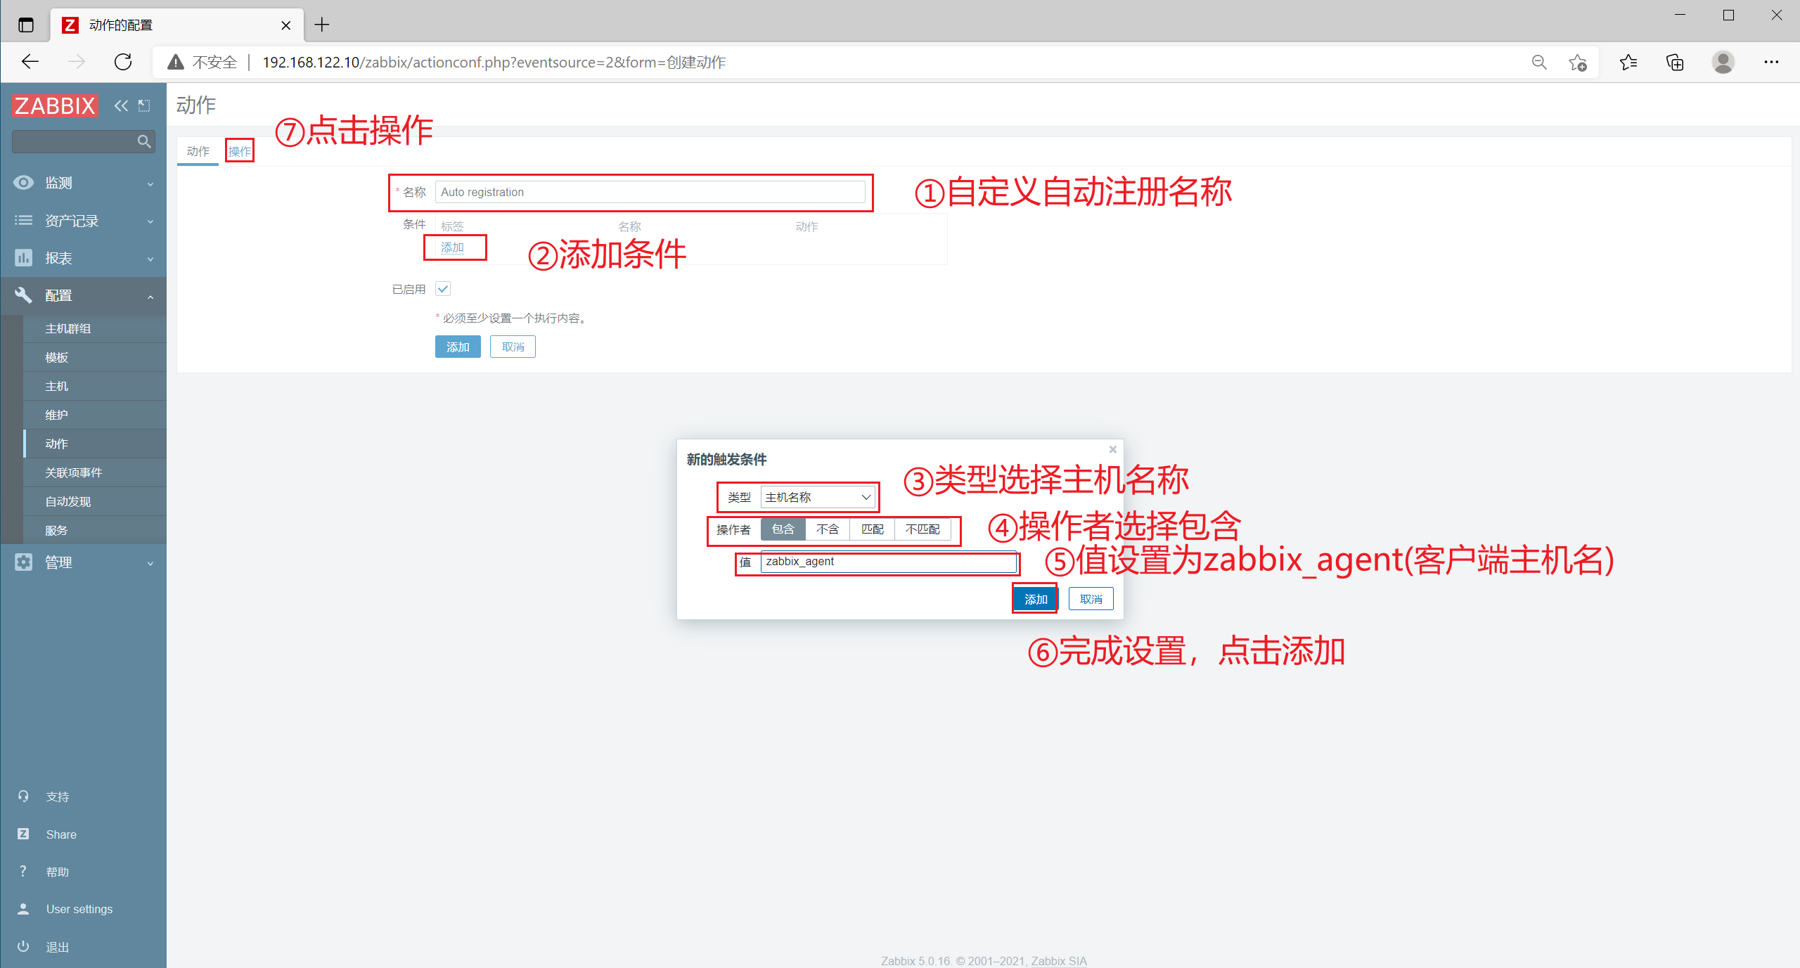This screenshot has height=968, width=1800.
Task: Click the sidebar search input box
Action: coord(83,141)
